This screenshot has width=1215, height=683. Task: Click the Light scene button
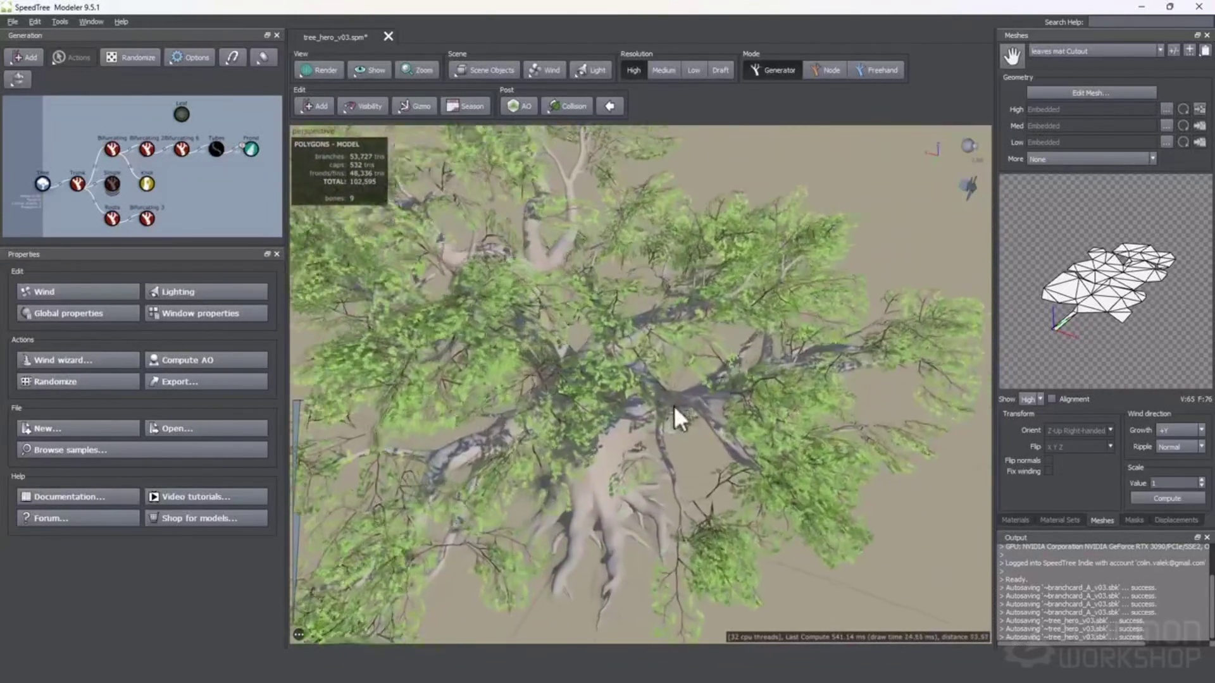[x=590, y=70]
